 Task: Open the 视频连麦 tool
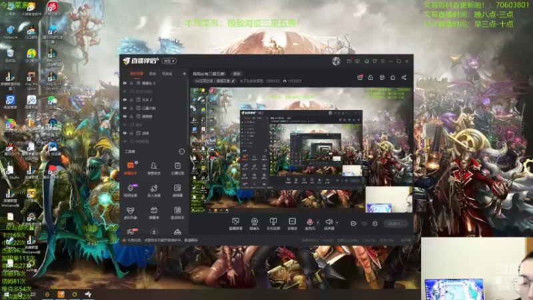tap(130, 191)
